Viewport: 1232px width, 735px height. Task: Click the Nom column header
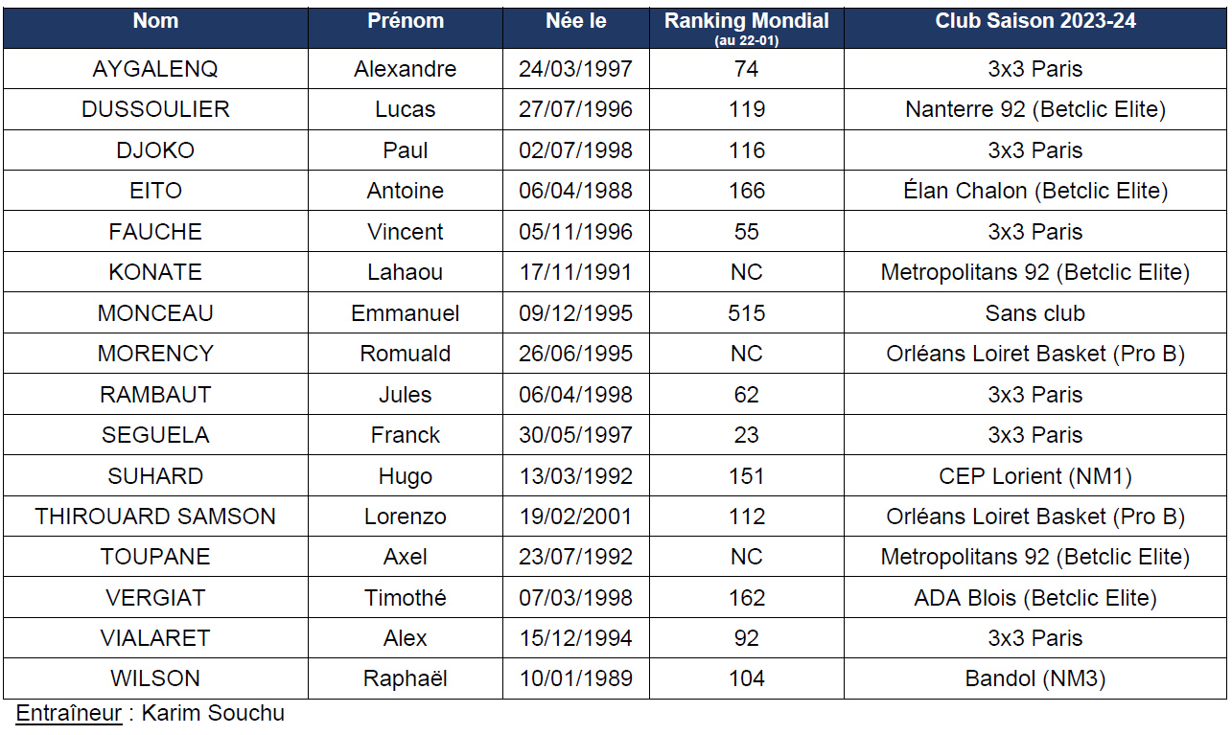coord(155,21)
